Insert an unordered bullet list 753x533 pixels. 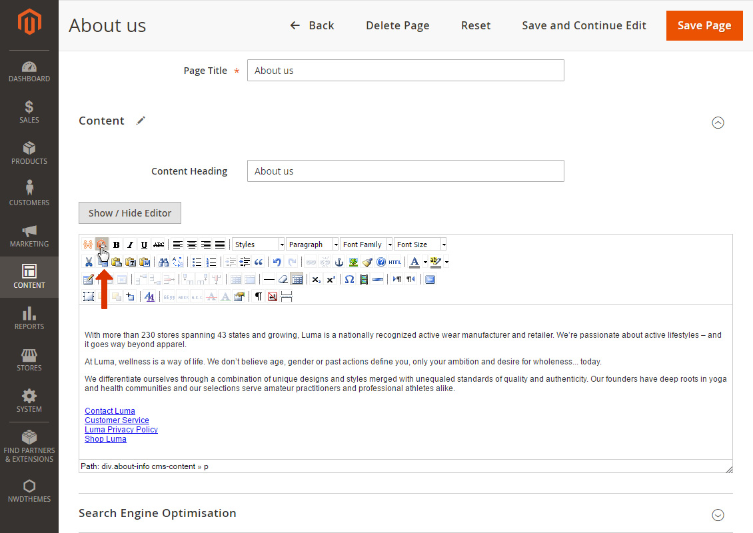coord(197,262)
